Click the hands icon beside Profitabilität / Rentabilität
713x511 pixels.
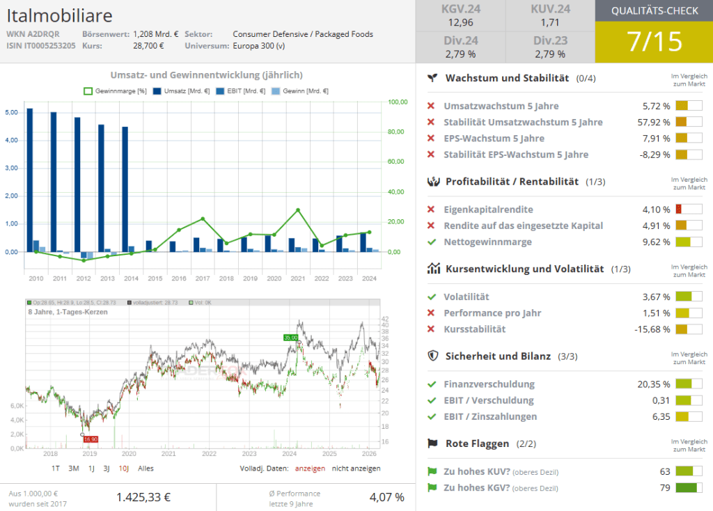(432, 182)
